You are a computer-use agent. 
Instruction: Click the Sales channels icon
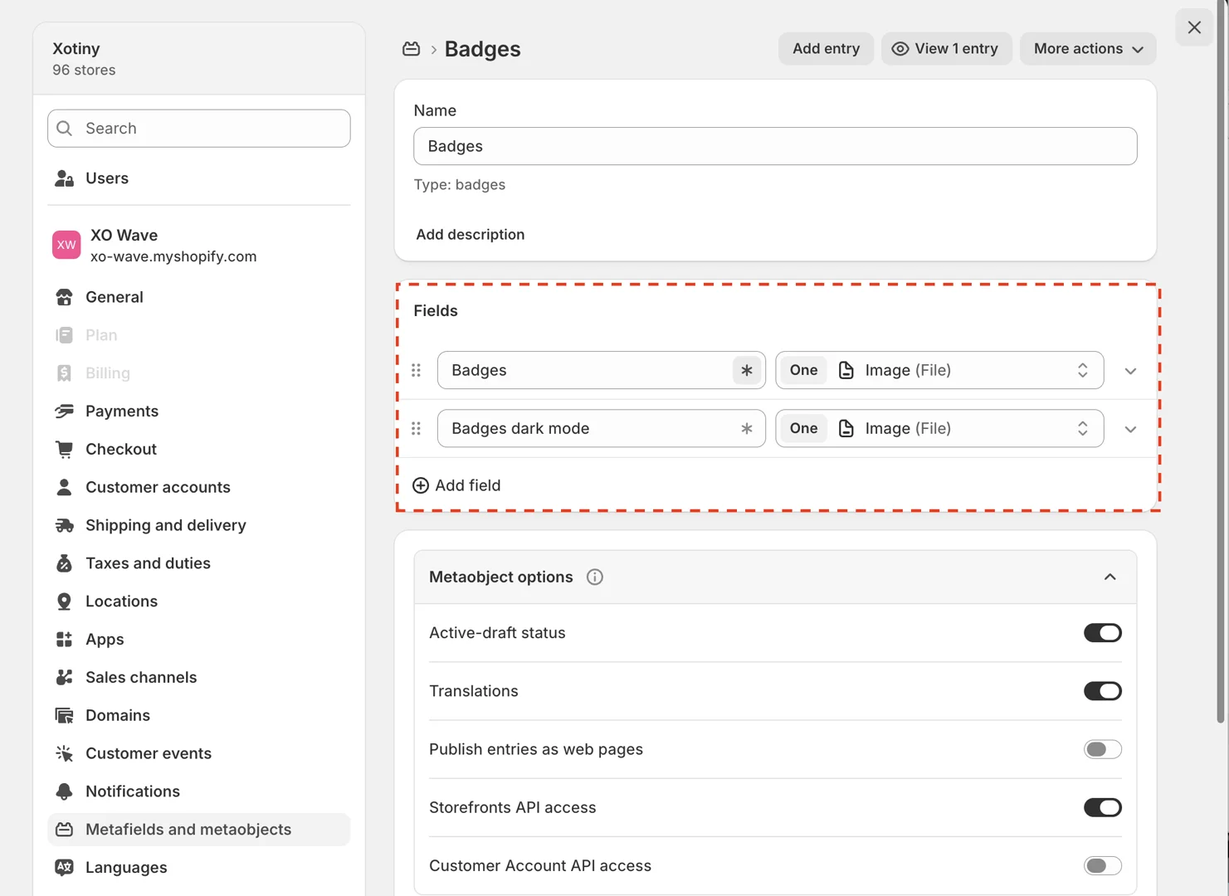click(x=65, y=678)
